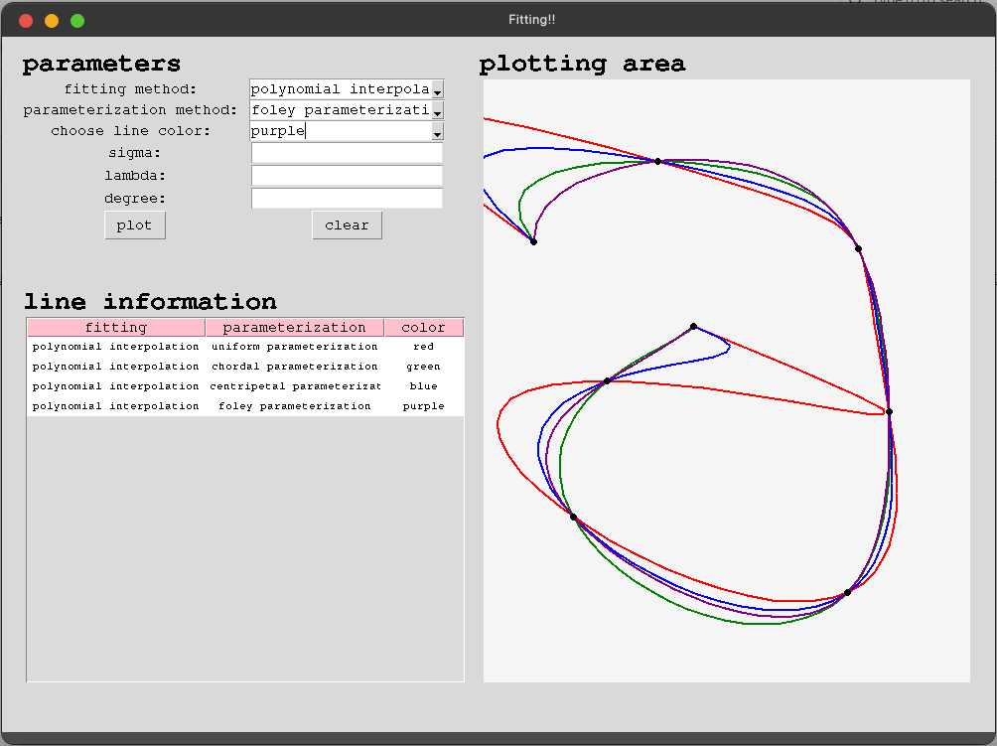This screenshot has height=746, width=997.
Task: Click into the degree entry box
Action: 347,199
